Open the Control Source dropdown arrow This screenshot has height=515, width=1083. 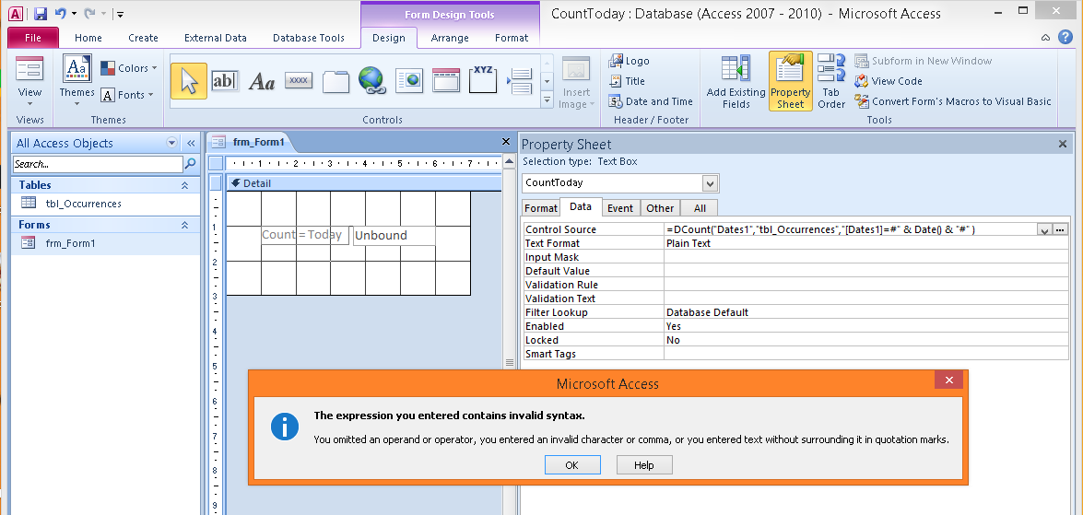pyautogui.click(x=1045, y=230)
